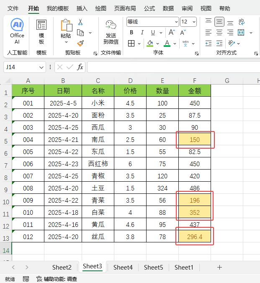Expand border style dropdown arrow
This screenshot has height=283, width=260.
[x=139, y=44]
